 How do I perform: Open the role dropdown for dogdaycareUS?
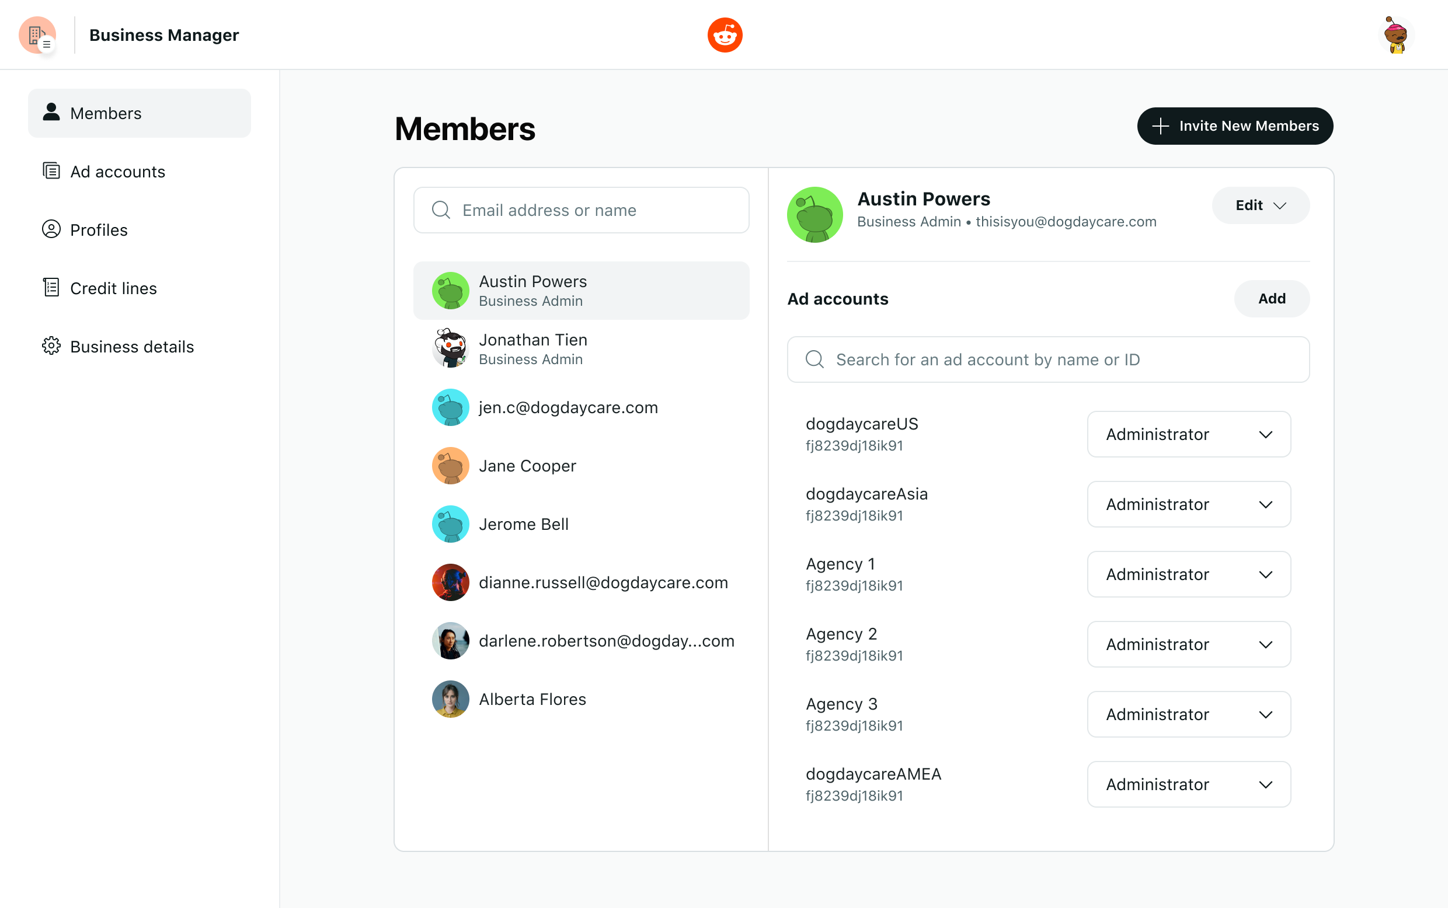coord(1189,434)
